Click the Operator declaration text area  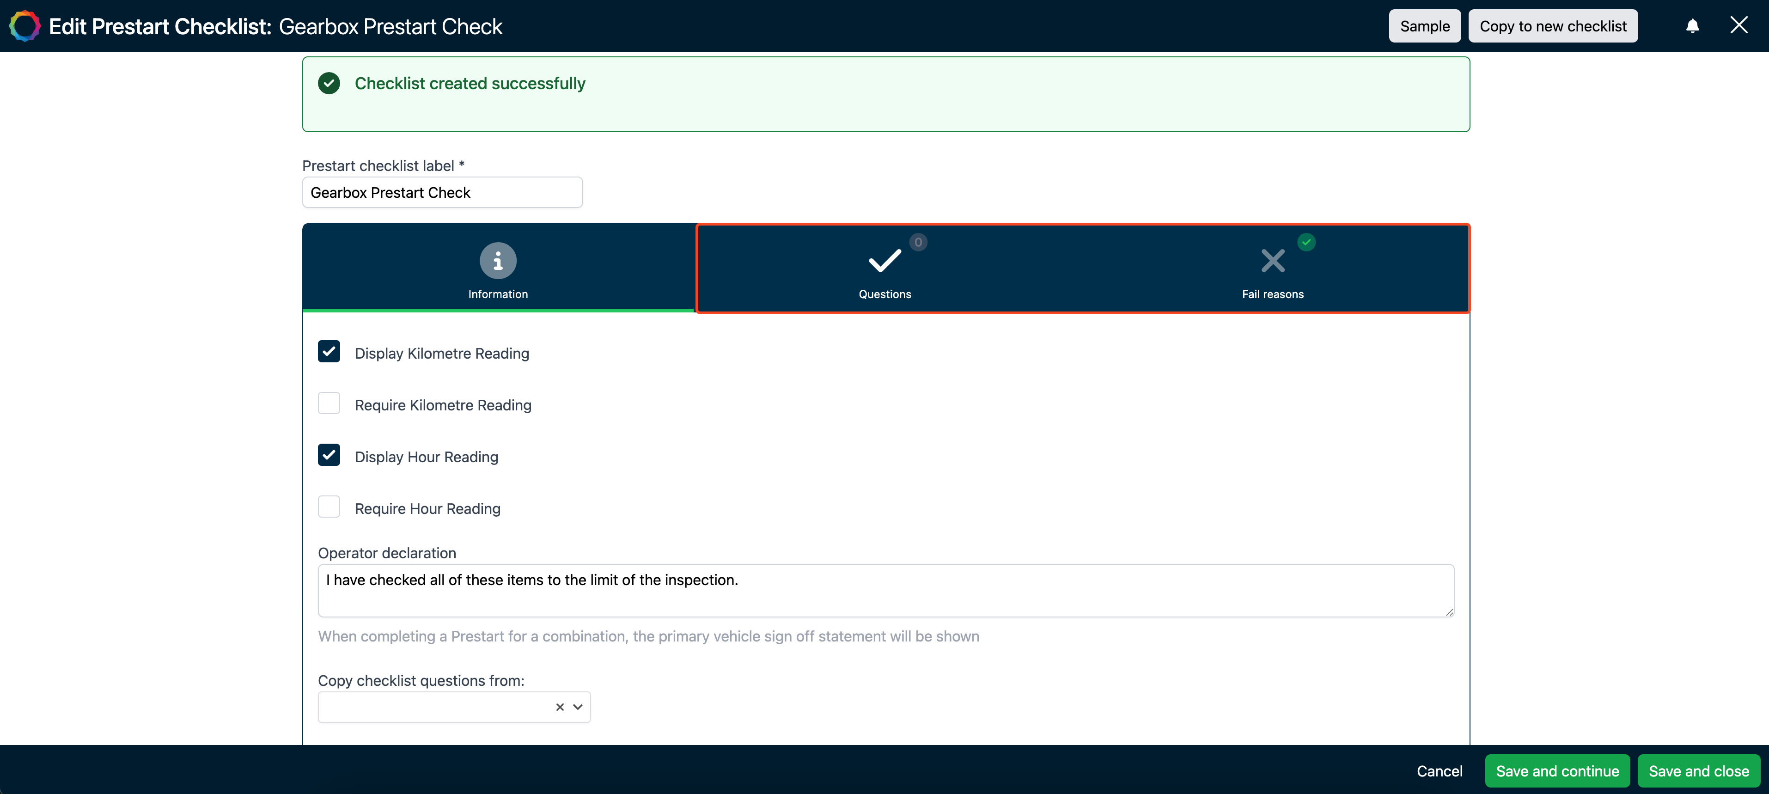coord(886,591)
